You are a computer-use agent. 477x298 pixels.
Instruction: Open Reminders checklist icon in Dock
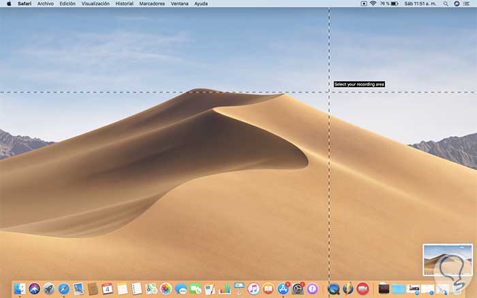pyautogui.click(x=136, y=288)
